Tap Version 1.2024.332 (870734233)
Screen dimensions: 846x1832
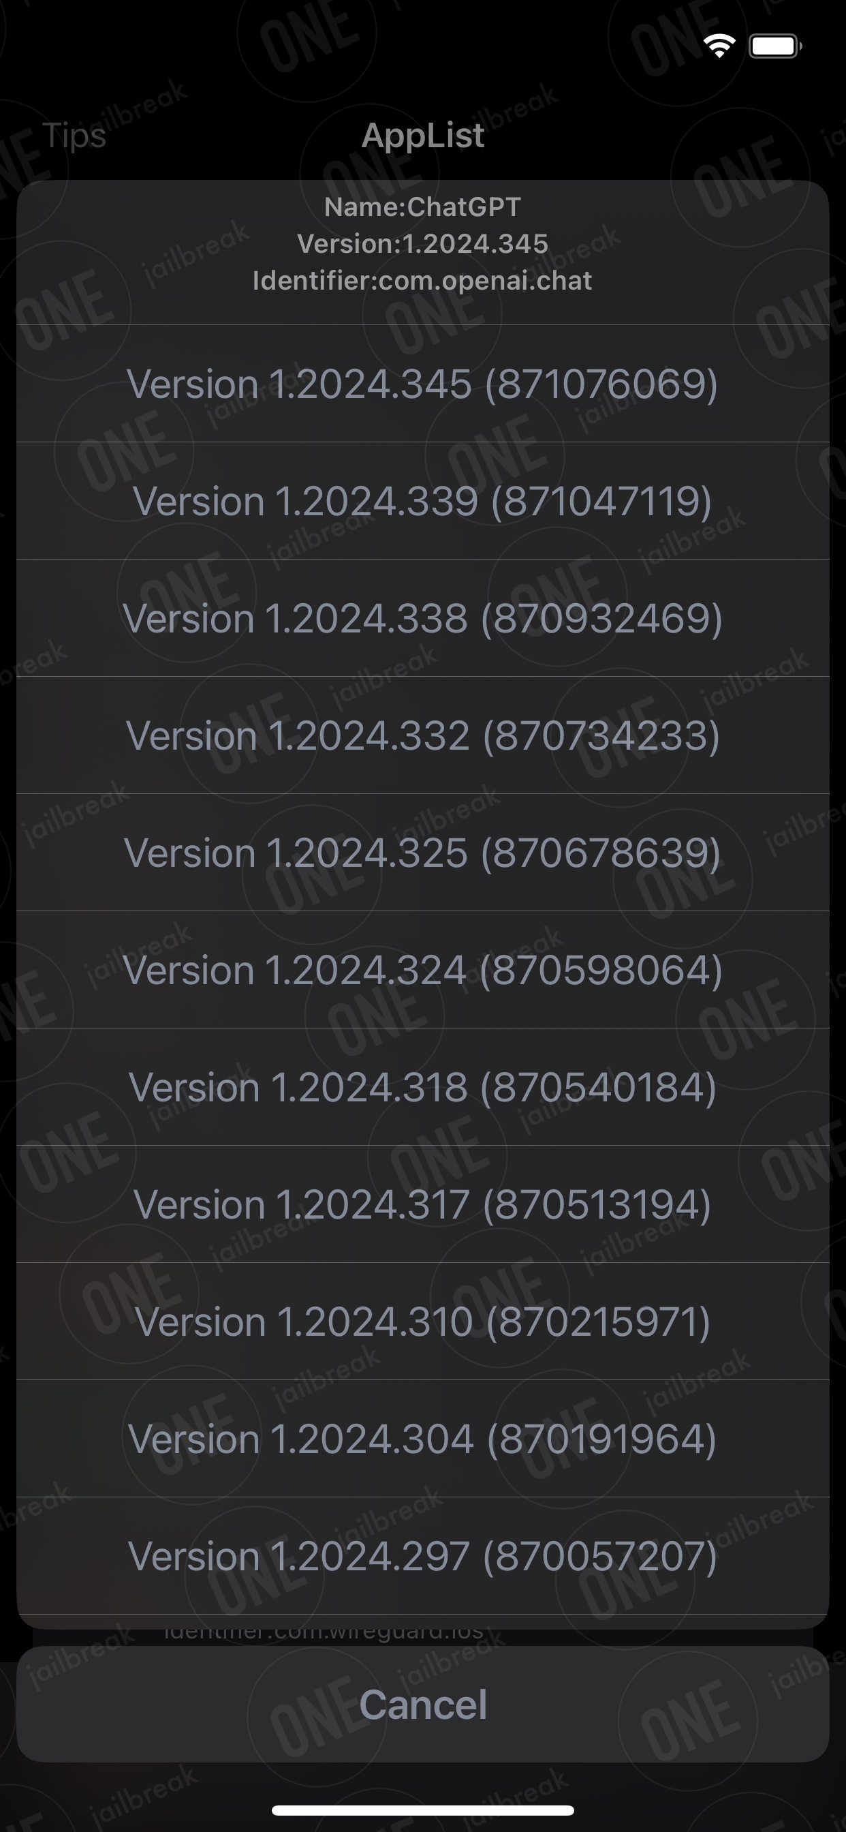423,735
